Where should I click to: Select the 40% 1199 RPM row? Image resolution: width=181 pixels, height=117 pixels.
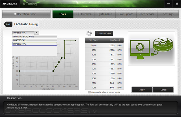click(x=104, y=74)
